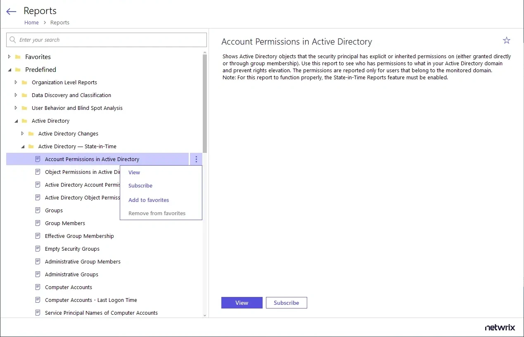This screenshot has height=337, width=524.
Task: Click the Empty Security Groups document icon
Action: (x=38, y=249)
